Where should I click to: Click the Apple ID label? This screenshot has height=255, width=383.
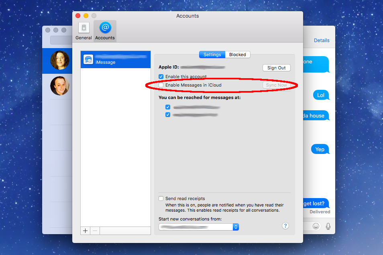pos(169,67)
